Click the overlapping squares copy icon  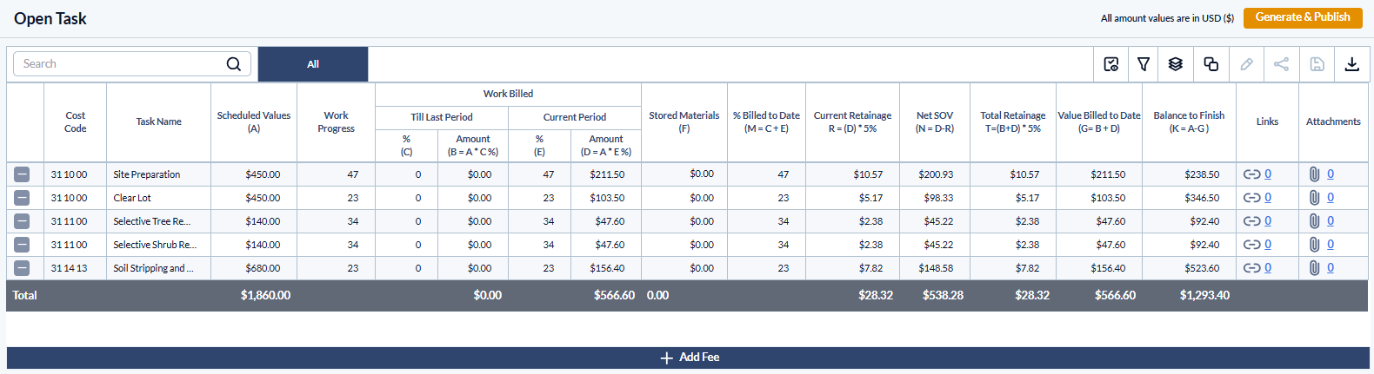click(x=1211, y=64)
